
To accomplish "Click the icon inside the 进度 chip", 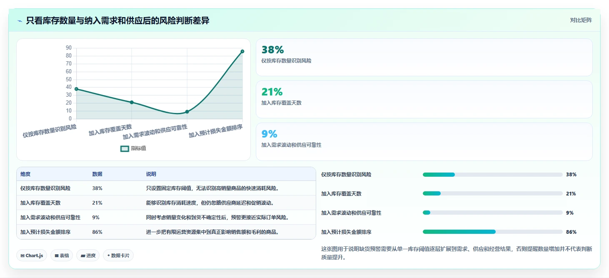I will click(83, 256).
